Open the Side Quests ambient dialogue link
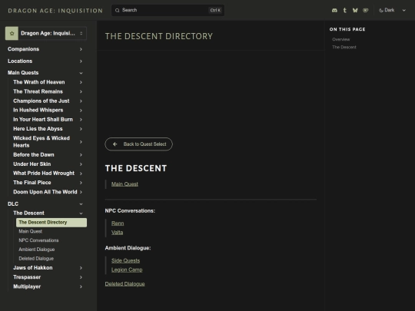The width and height of the screenshot is (415, 311). coord(126,261)
